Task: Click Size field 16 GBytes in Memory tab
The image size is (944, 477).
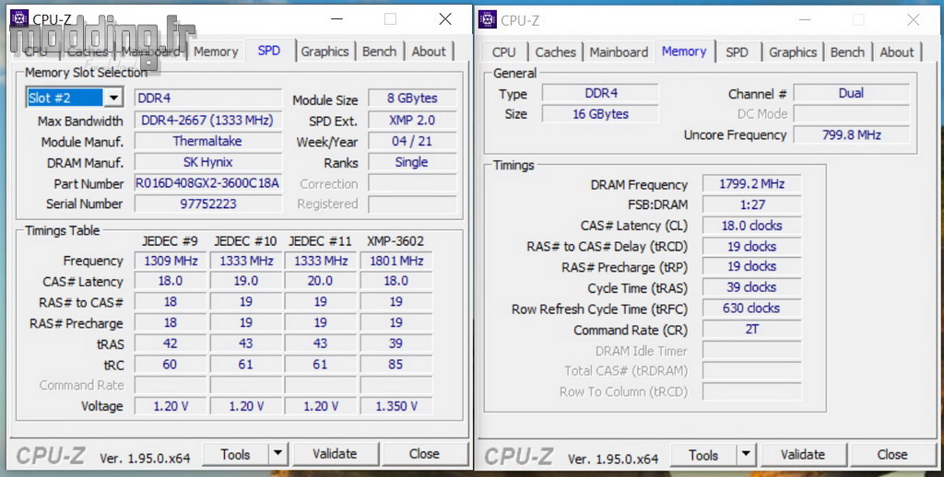Action: point(600,114)
